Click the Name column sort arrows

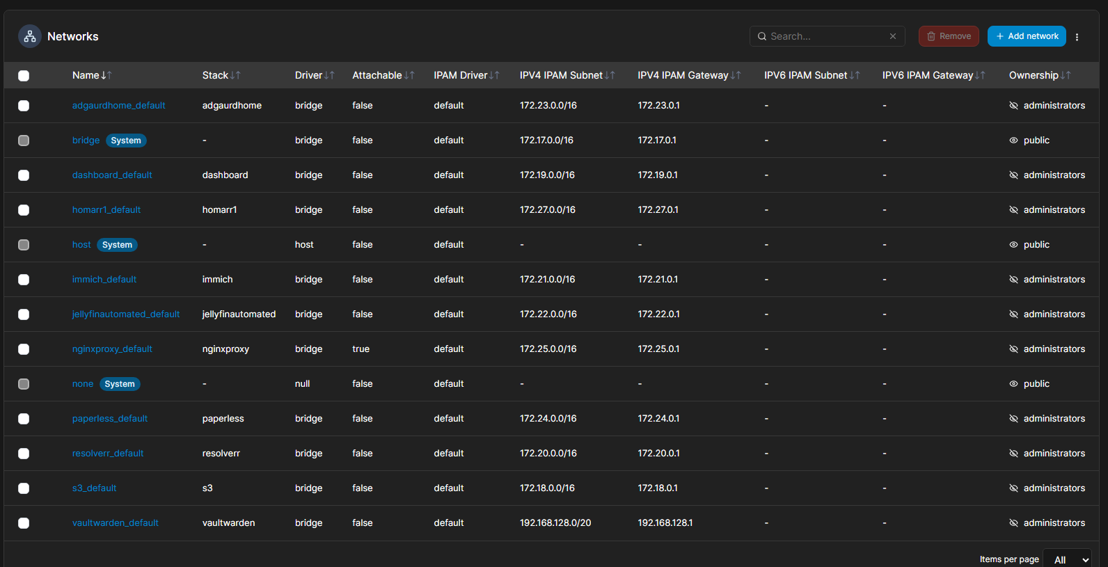106,75
